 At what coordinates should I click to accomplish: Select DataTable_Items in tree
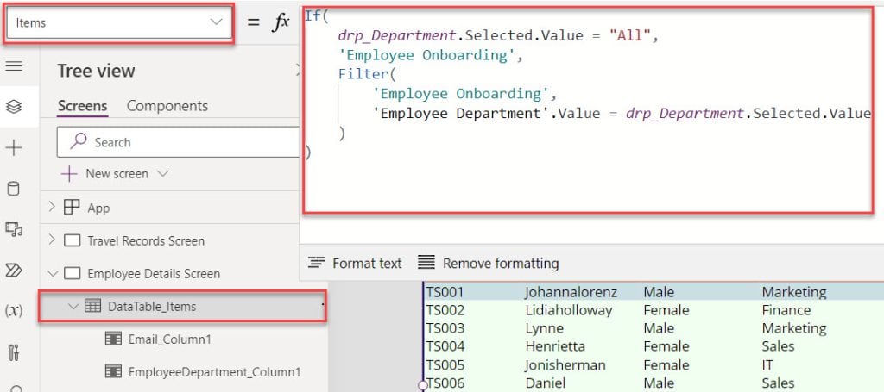click(152, 307)
